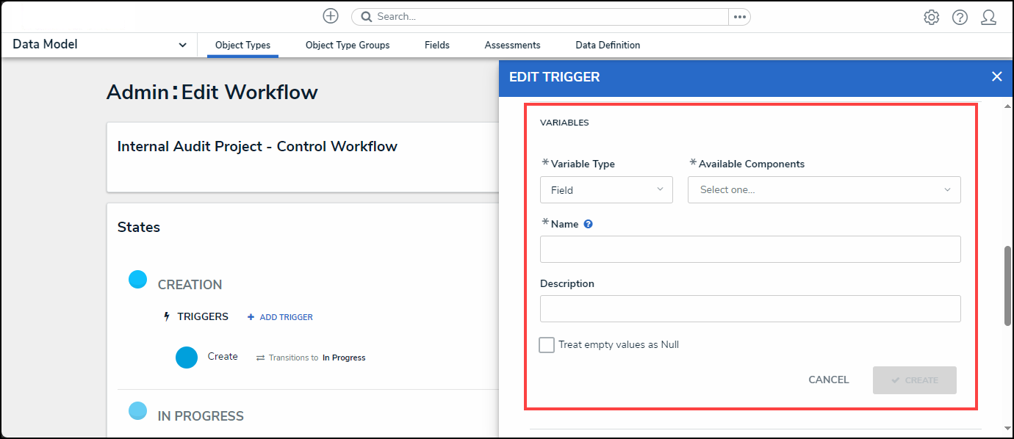This screenshot has height=439, width=1014.
Task: Open the Help question mark icon
Action: tap(960, 17)
